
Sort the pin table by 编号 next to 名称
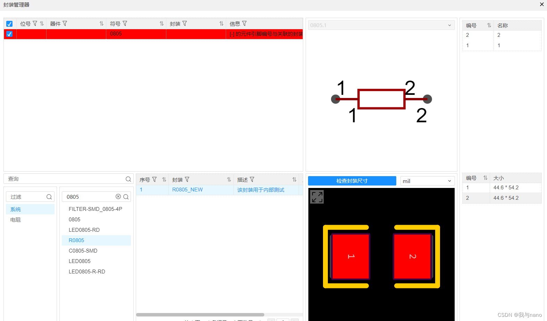click(x=489, y=25)
